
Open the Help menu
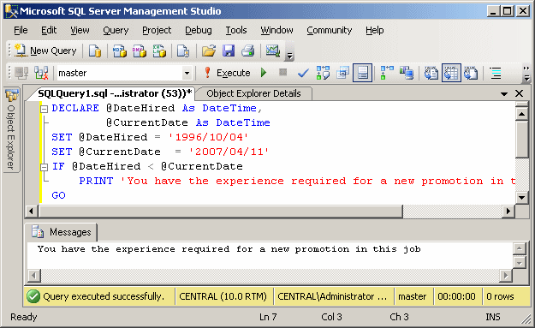(375, 30)
